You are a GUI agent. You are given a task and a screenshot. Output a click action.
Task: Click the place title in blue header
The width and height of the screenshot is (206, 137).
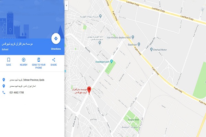[x=17, y=44]
